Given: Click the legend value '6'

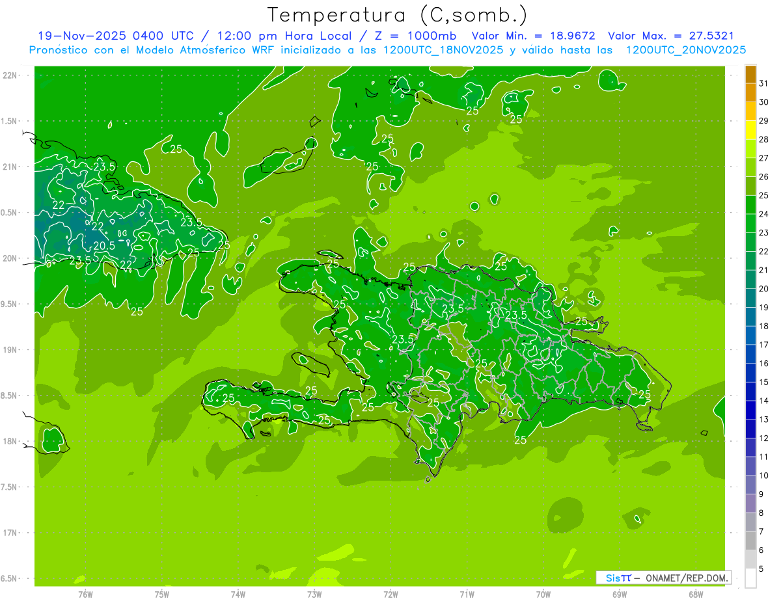Looking at the screenshot, I should coord(761,550).
